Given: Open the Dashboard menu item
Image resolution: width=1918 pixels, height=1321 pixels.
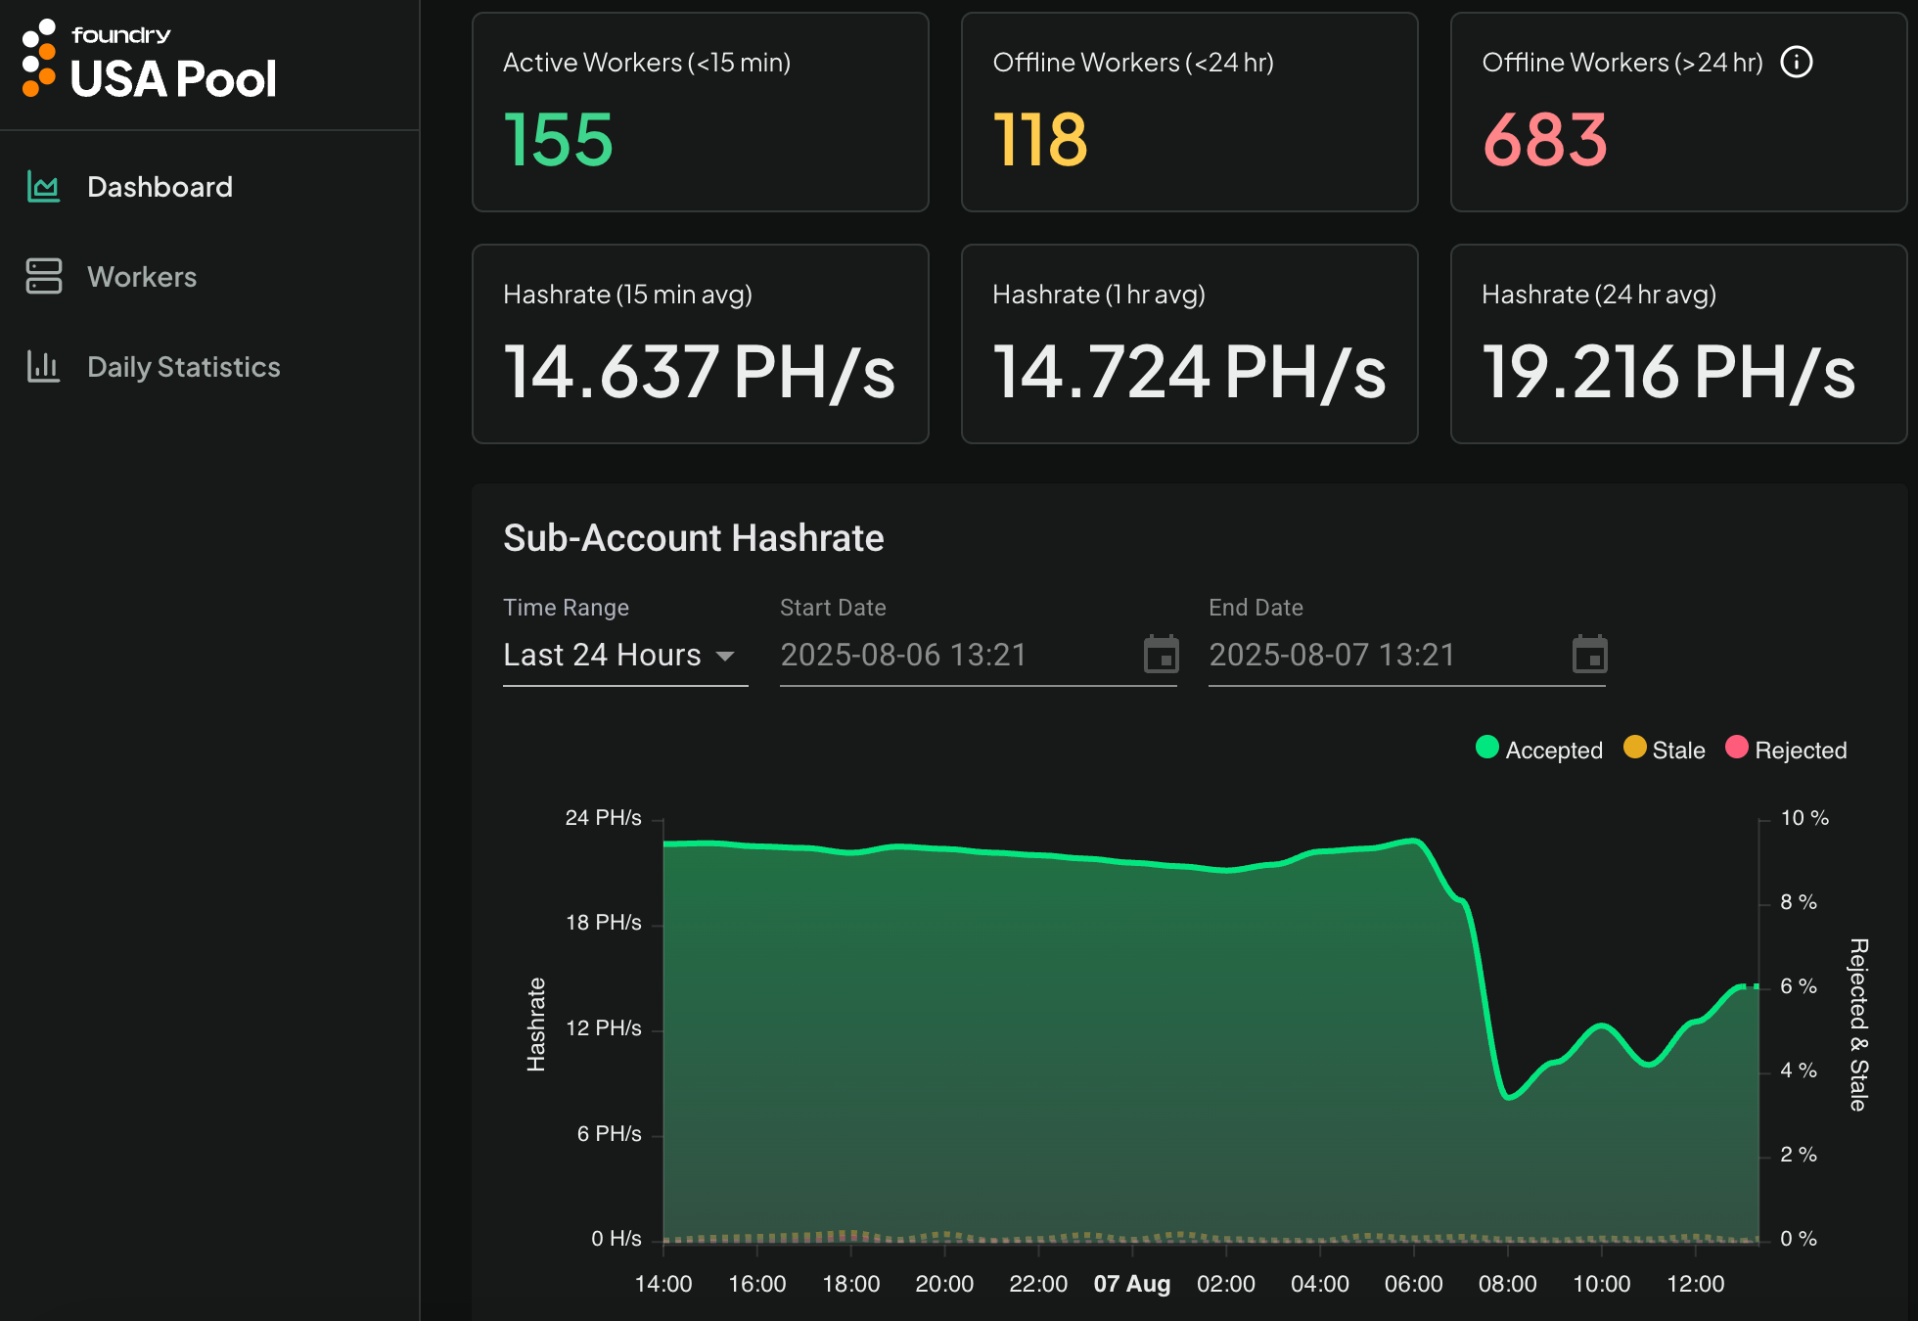Looking at the screenshot, I should click(x=160, y=187).
